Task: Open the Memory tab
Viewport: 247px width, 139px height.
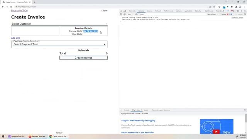Action: coord(178,11)
